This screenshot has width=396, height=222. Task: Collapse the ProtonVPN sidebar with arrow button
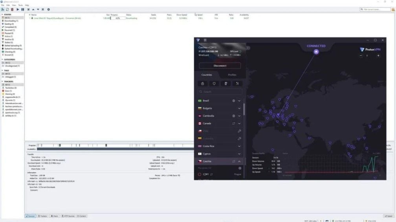[248, 48]
